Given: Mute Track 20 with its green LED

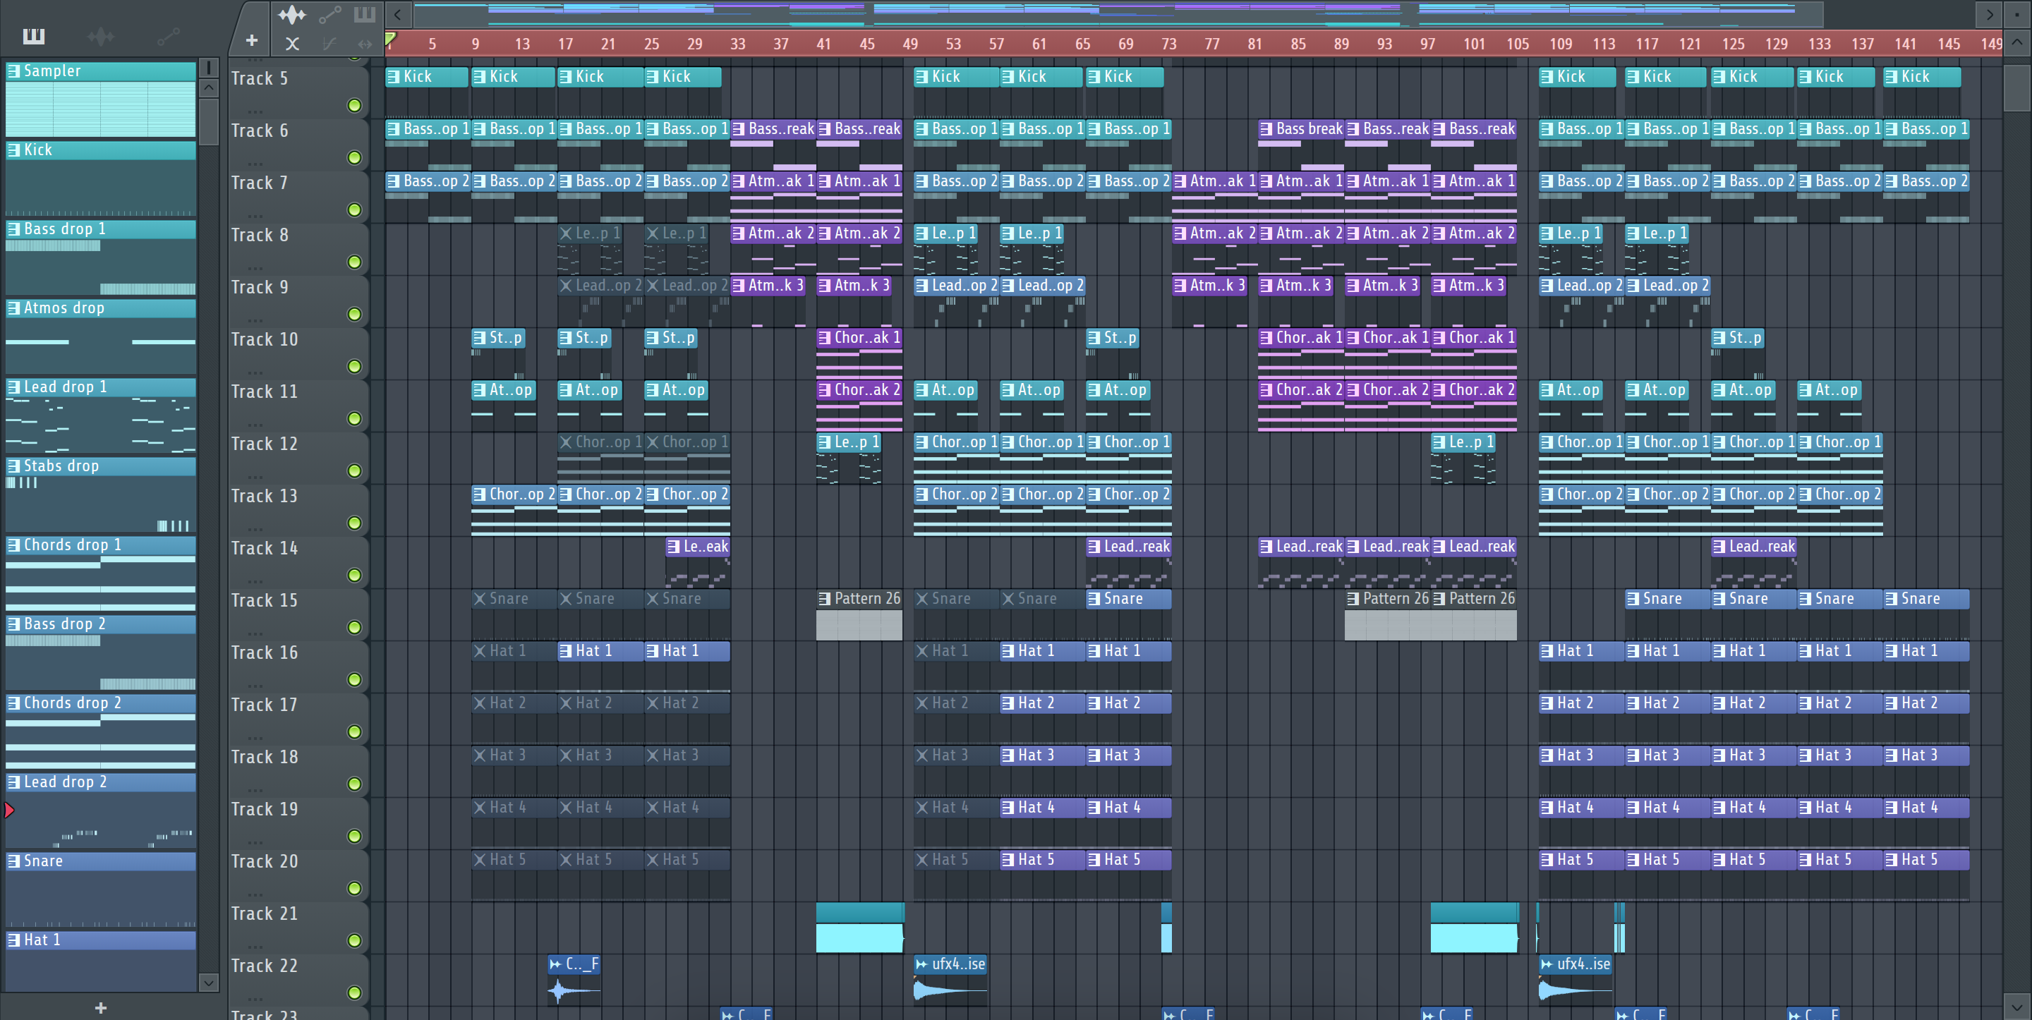Looking at the screenshot, I should tap(355, 888).
